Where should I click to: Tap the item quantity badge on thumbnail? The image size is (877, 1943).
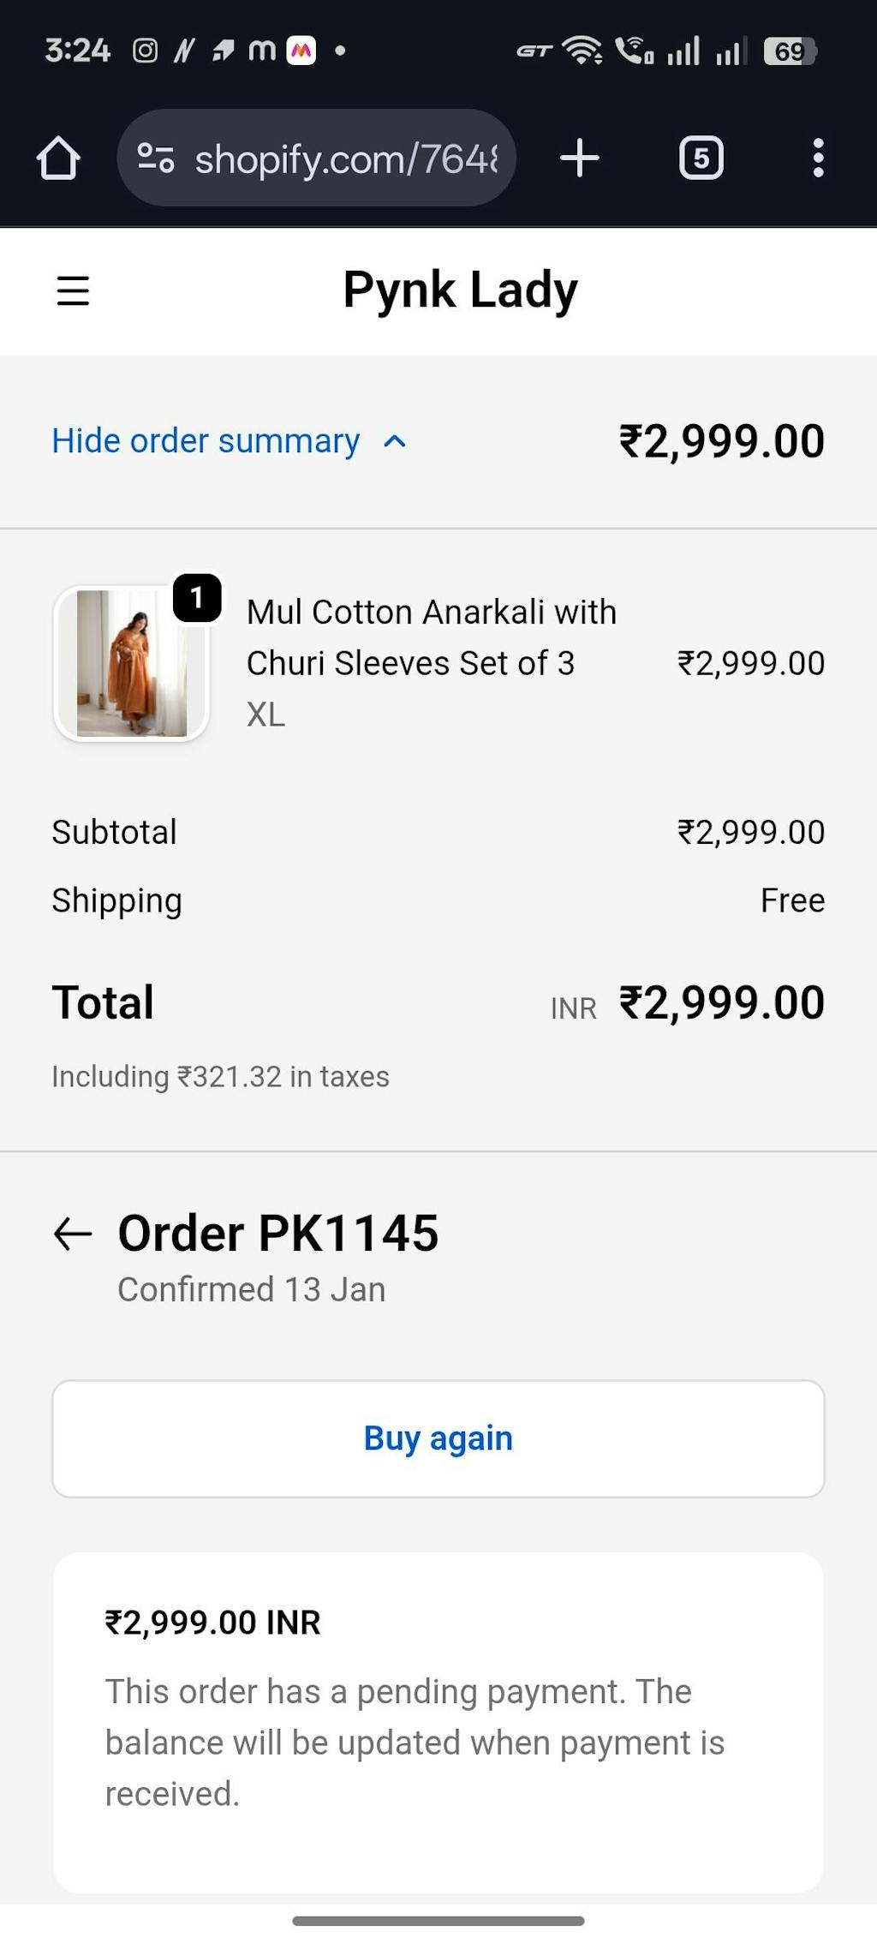[197, 597]
